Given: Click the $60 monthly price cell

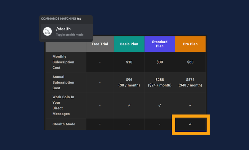Looking at the screenshot, I should point(190,62).
